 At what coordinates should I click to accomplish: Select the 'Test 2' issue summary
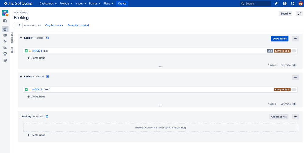click(x=47, y=90)
